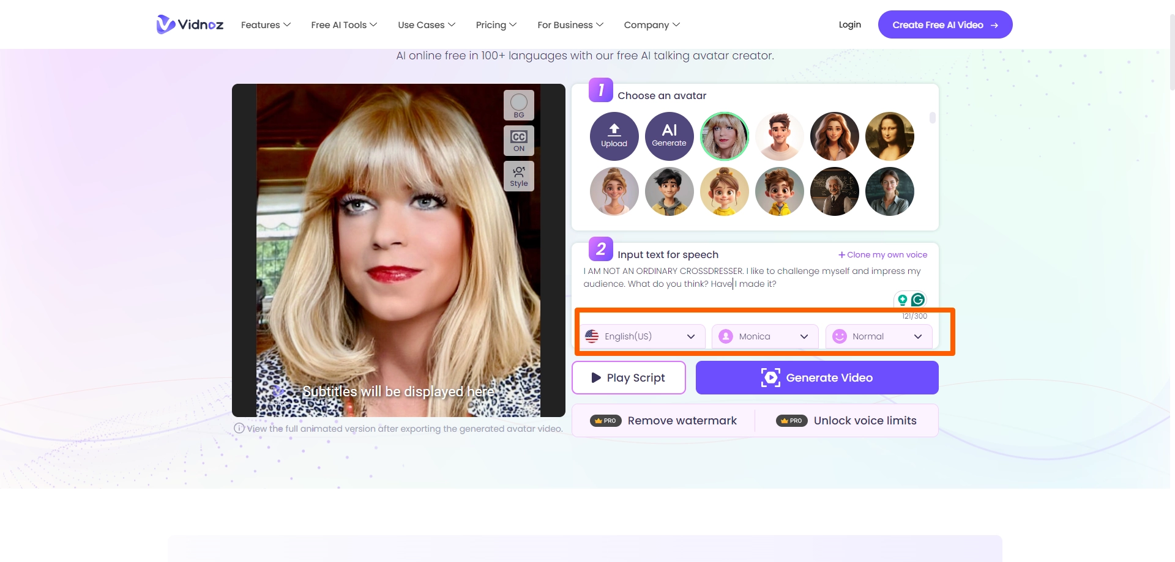
Task: Open the Upload avatar option
Action: pos(614,136)
